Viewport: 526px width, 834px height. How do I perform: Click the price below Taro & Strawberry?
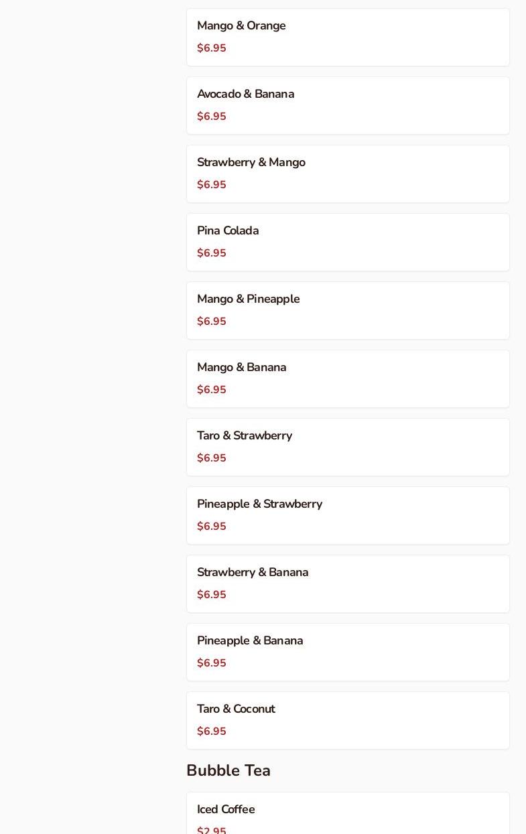pyautogui.click(x=212, y=458)
